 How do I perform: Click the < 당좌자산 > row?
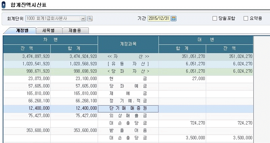tap(128, 71)
